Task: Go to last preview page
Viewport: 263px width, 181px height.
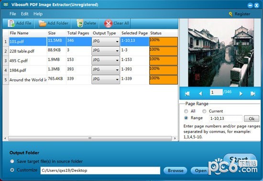Action: [253, 94]
